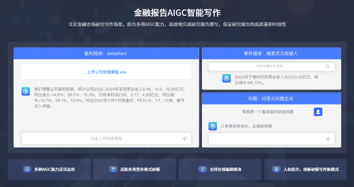Click the icon beside 人机结合，创新研报写作新模式
Viewport: 354px width, 187px height.
coord(276,169)
